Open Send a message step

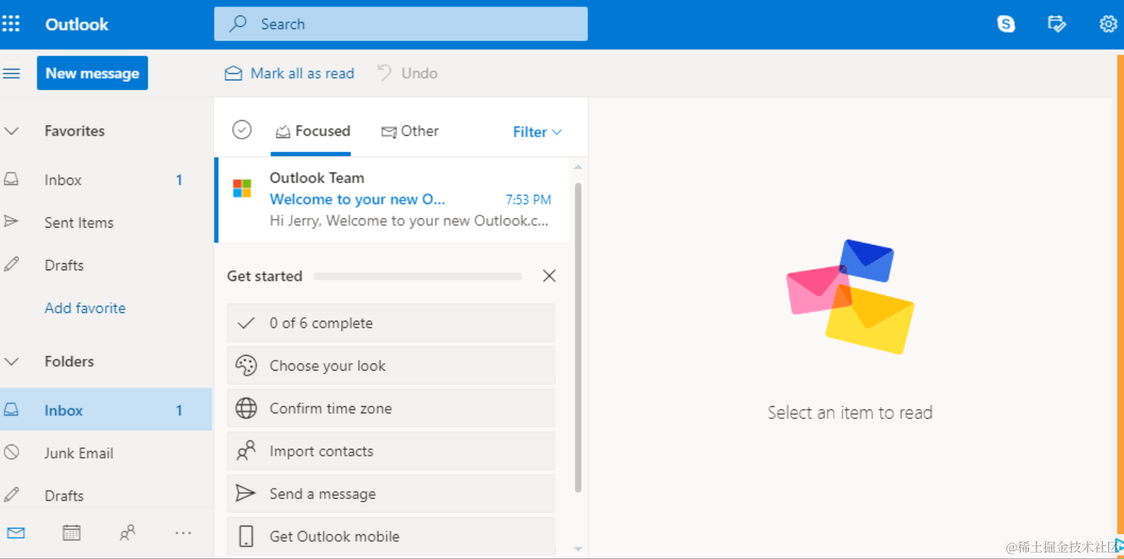(x=391, y=494)
